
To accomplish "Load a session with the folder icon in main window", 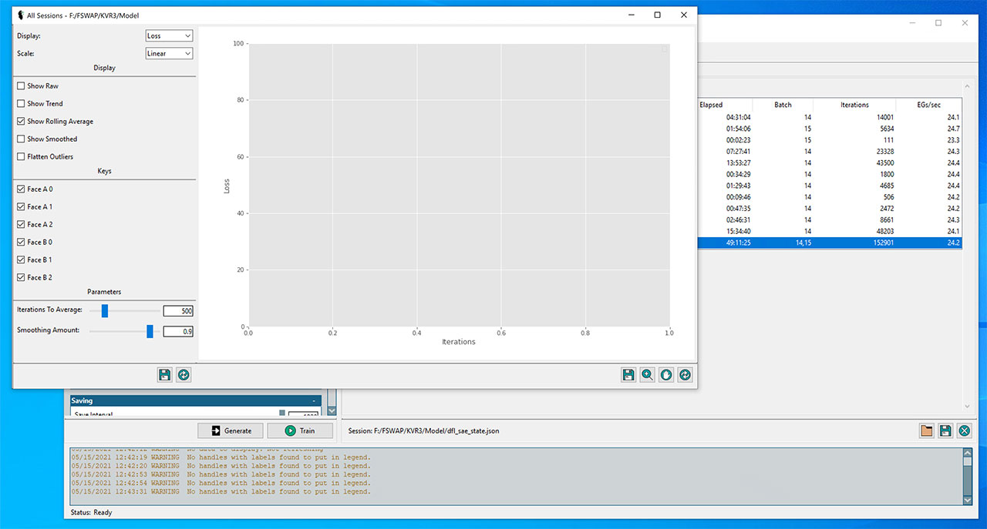I will pos(927,431).
